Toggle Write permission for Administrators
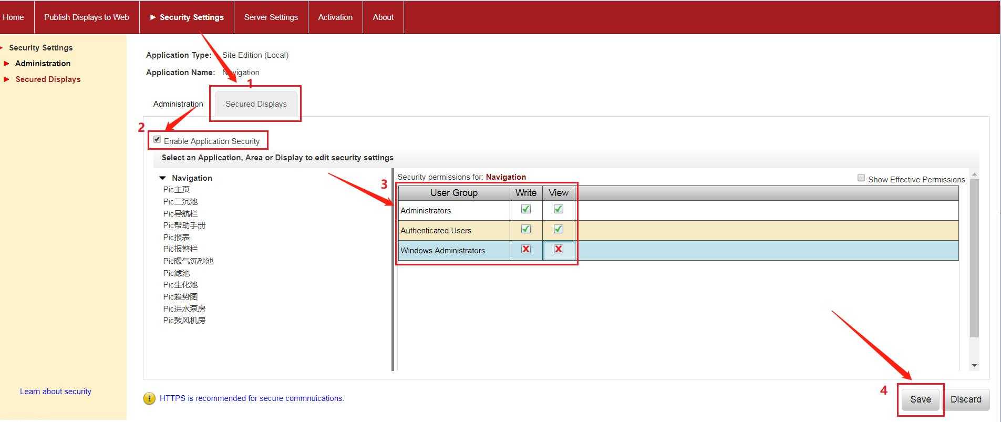The width and height of the screenshot is (1001, 422). 525,209
